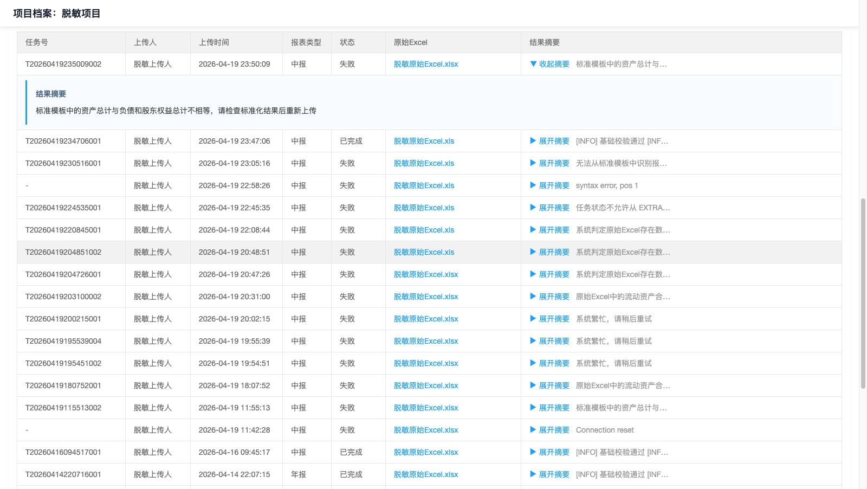Open Excel file for task T20260416094517001

[x=425, y=452]
